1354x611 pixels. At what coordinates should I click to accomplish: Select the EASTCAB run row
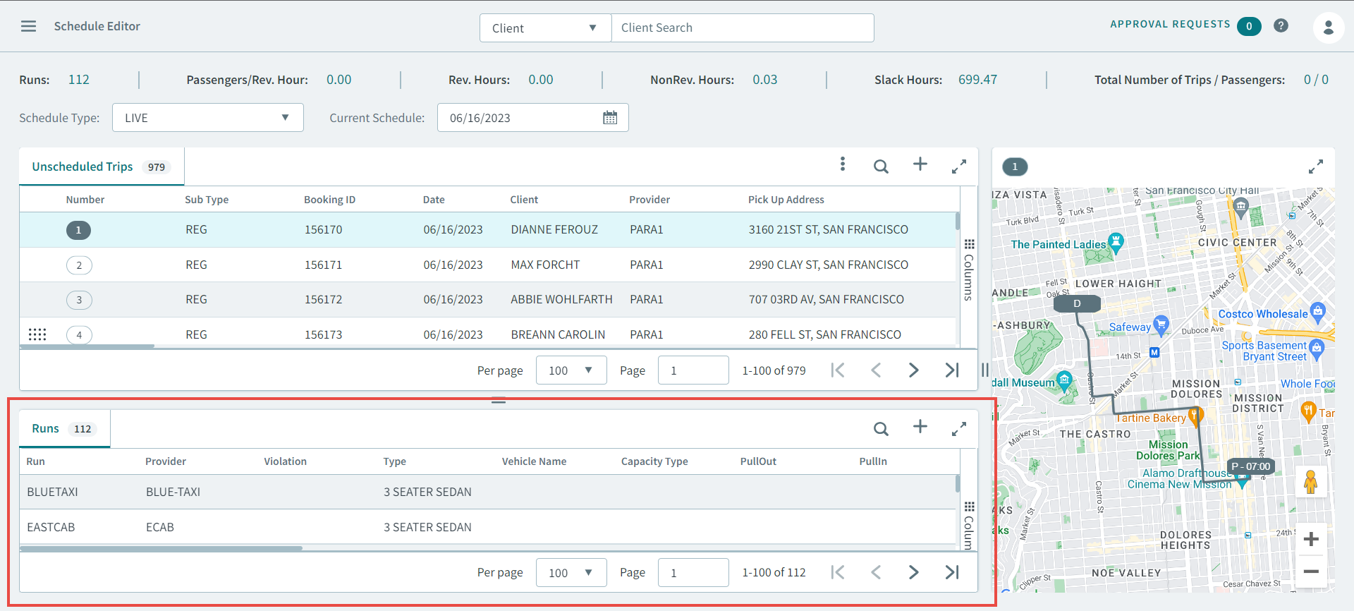coord(488,527)
